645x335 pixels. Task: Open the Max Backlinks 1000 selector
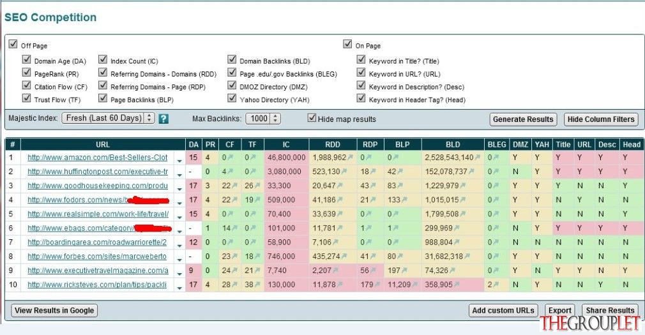263,119
